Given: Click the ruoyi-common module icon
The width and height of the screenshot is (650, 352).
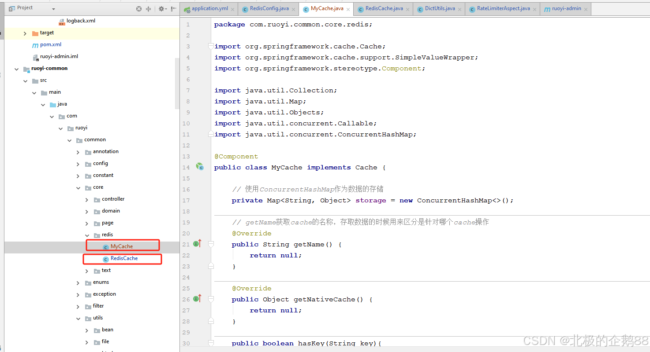Looking at the screenshot, I should [x=26, y=69].
